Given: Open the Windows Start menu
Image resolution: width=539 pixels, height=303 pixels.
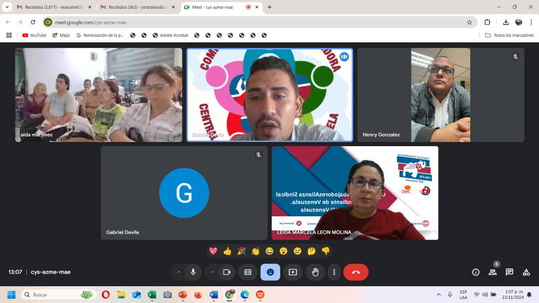Looking at the screenshot, I should point(11,295).
